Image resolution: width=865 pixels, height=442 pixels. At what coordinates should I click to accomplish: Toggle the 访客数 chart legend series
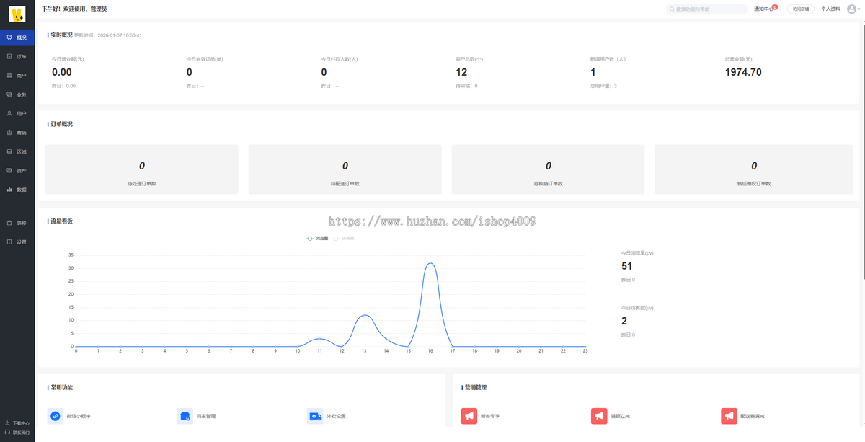pyautogui.click(x=344, y=238)
